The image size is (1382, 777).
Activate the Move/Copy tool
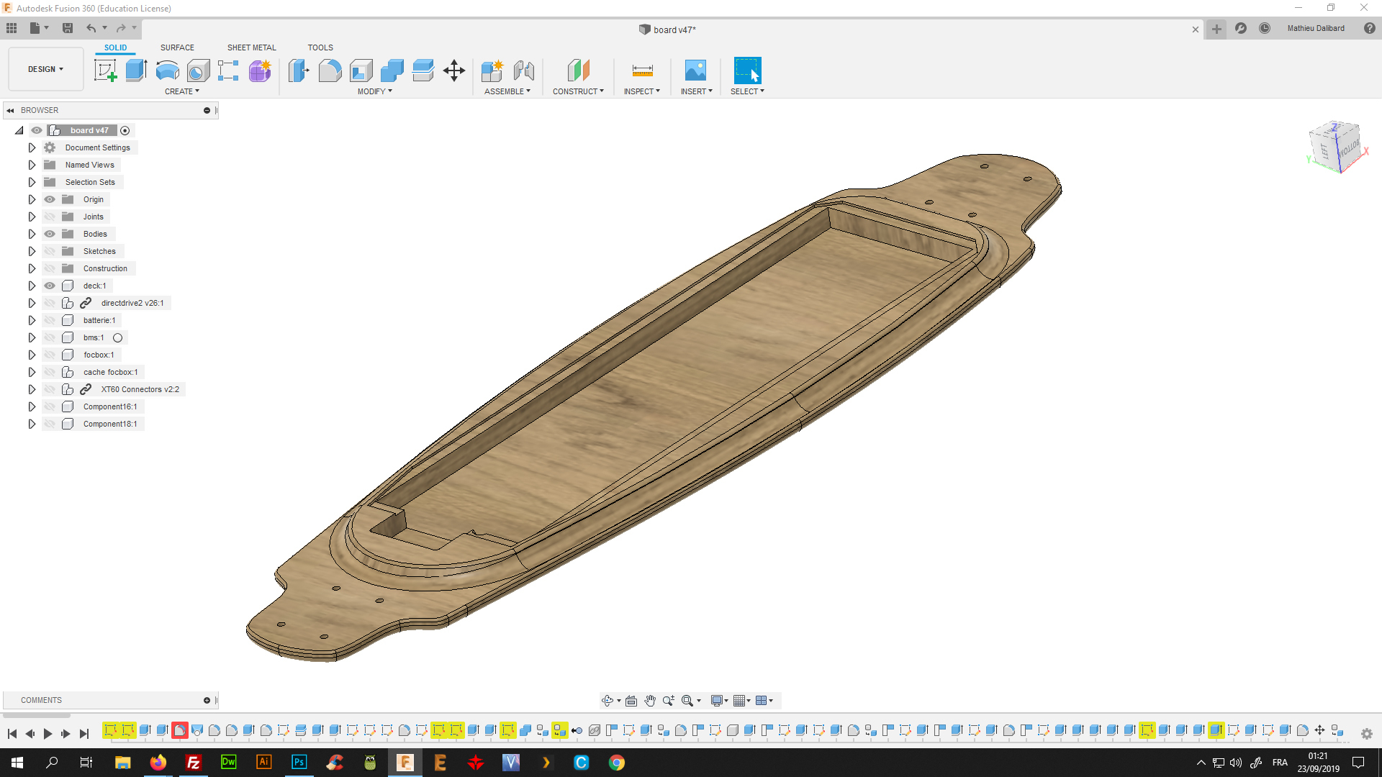point(454,71)
